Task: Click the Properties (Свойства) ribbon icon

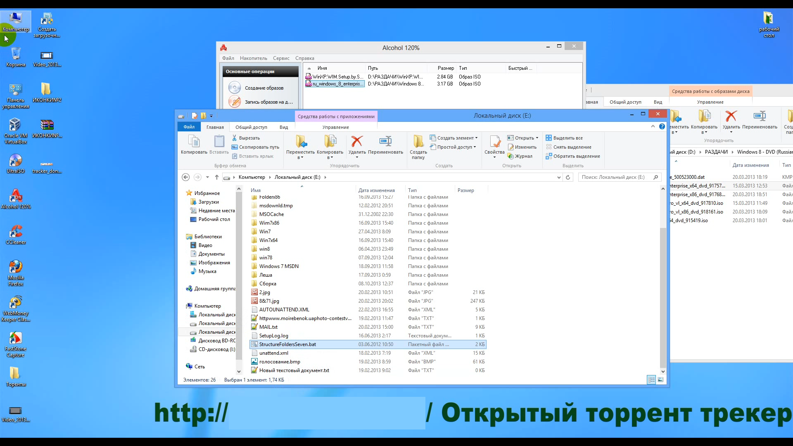Action: pos(494,142)
